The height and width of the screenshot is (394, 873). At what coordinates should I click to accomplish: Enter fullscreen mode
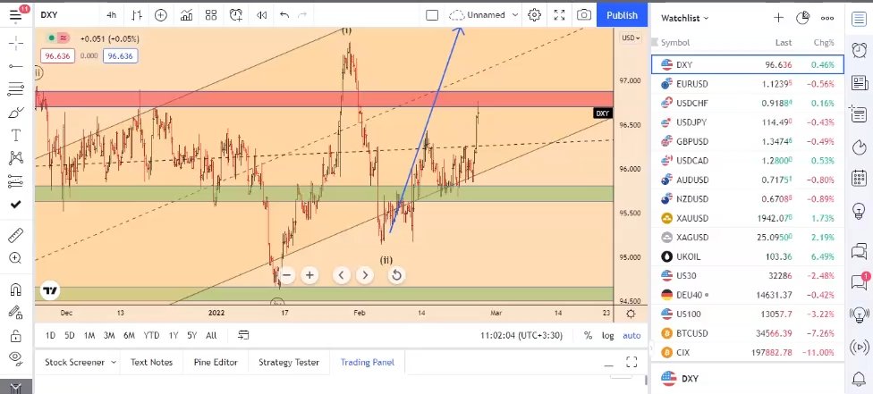coord(559,15)
